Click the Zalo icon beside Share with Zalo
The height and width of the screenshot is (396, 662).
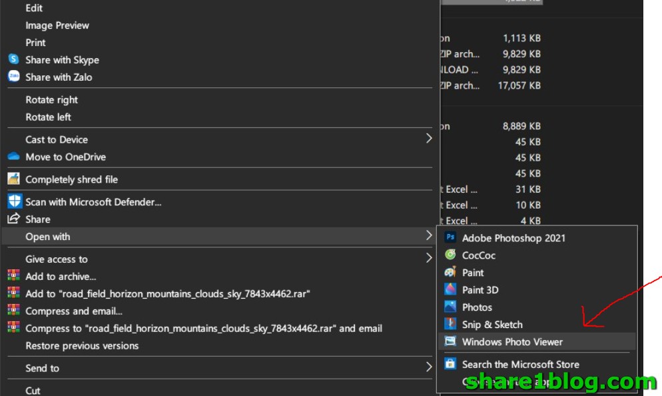click(x=13, y=76)
